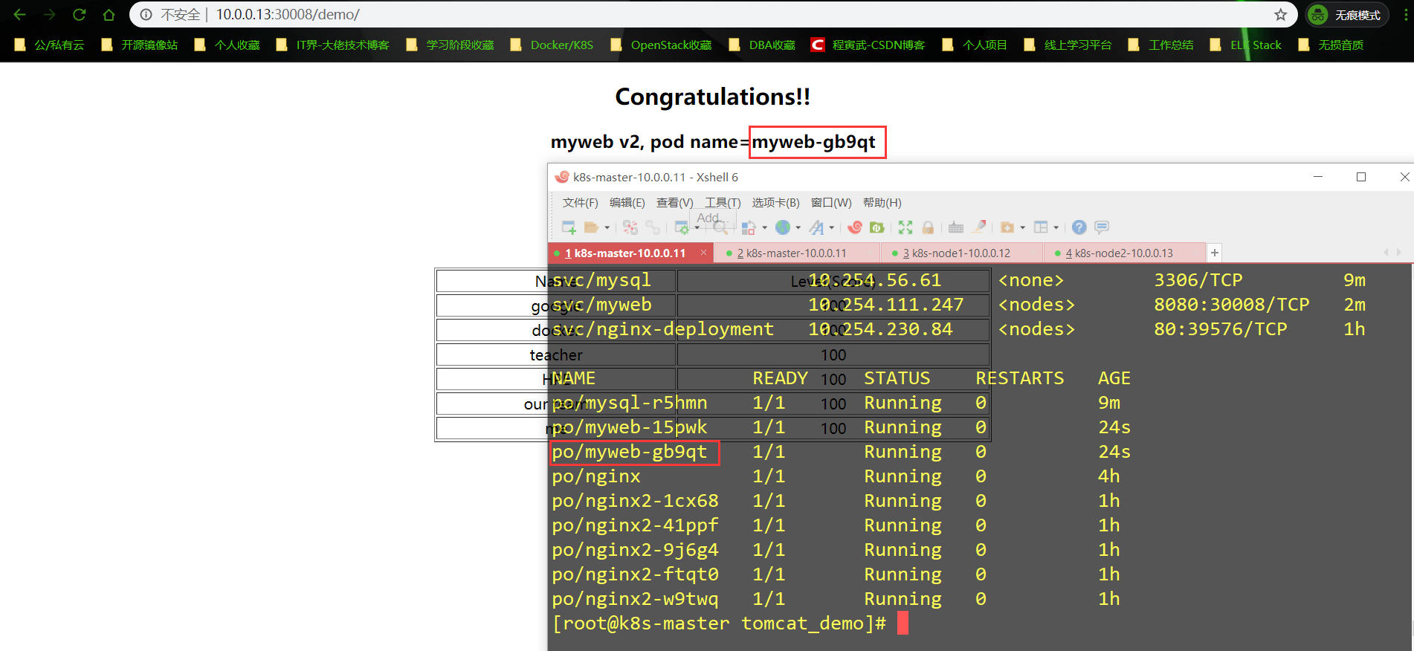Open the 无损音质 bookmark folder
1414x651 pixels.
[1331, 45]
